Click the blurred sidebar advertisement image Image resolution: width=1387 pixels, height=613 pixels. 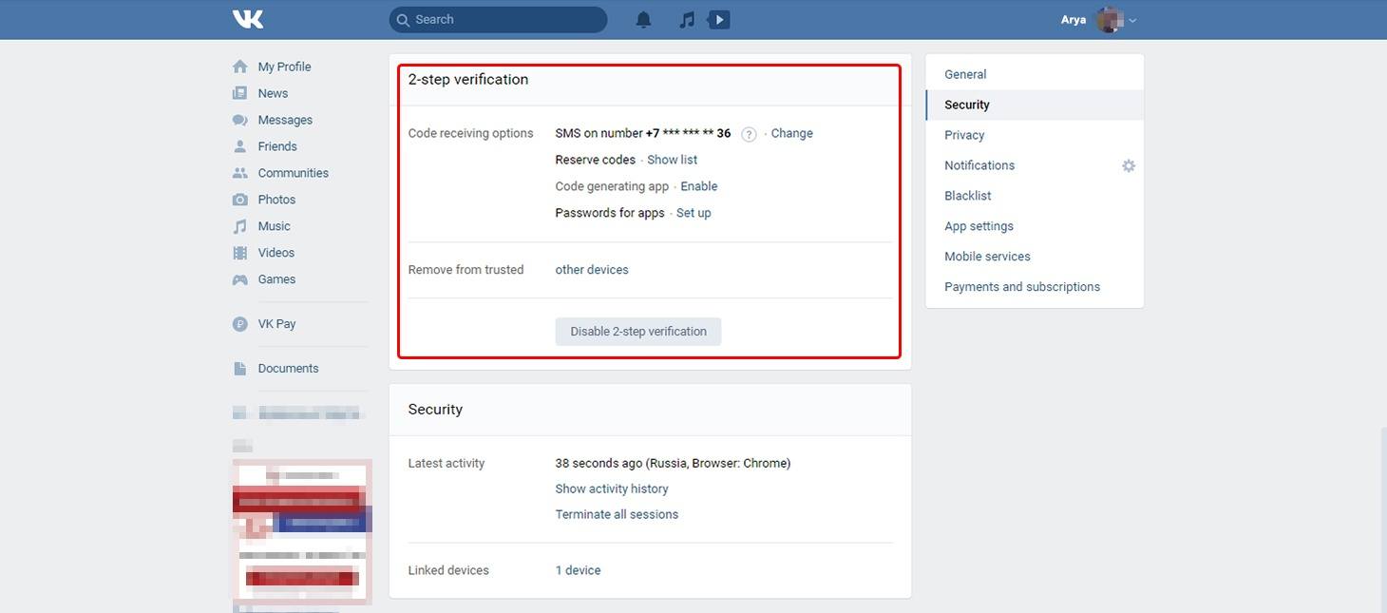point(302,530)
